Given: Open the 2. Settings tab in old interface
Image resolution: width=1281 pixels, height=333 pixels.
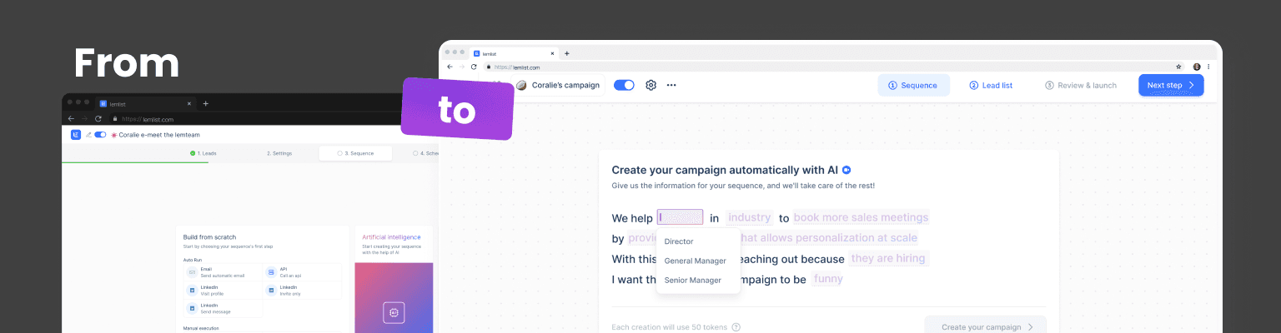Looking at the screenshot, I should pyautogui.click(x=279, y=153).
